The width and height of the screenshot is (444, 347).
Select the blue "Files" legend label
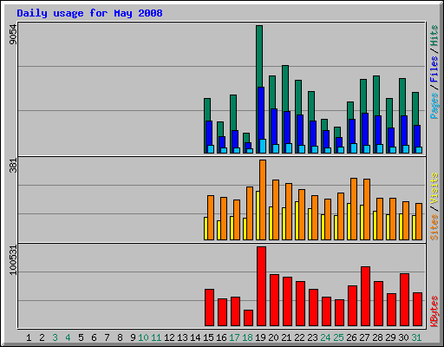click(434, 69)
